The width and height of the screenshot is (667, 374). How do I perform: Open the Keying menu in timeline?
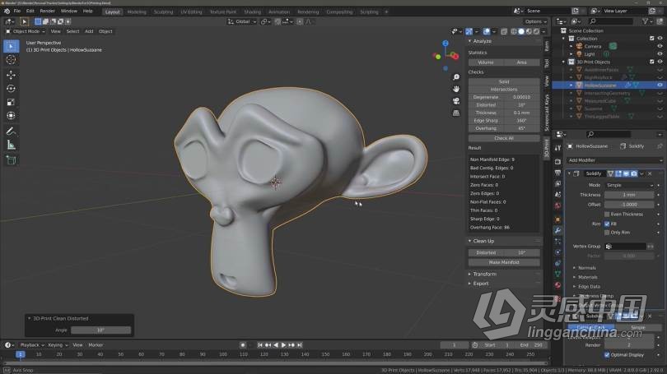[x=57, y=345]
